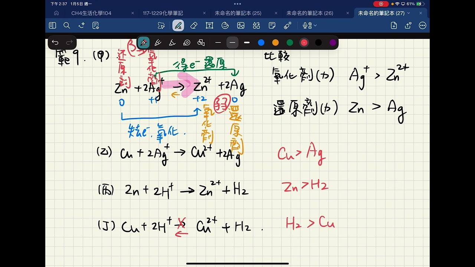Select the lasso selection tool
Viewport: 475px width, 267px height.
pyautogui.click(x=161, y=26)
